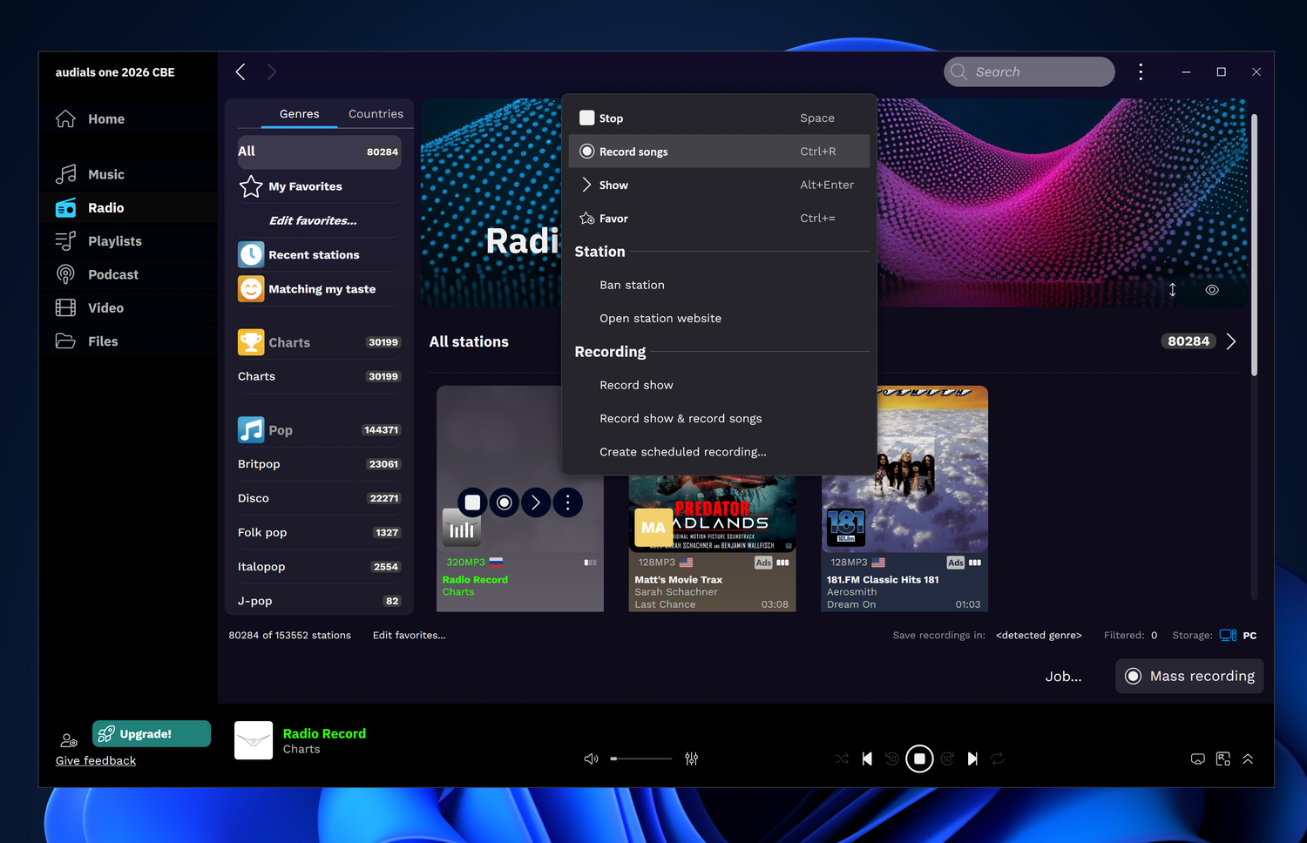Stop Radio Record from the station card
The height and width of the screenshot is (843, 1307).
[472, 502]
